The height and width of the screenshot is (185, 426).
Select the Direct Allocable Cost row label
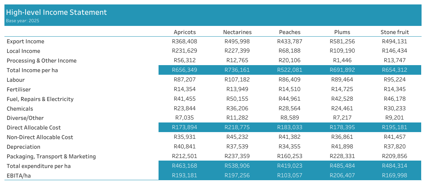(x=34, y=128)
